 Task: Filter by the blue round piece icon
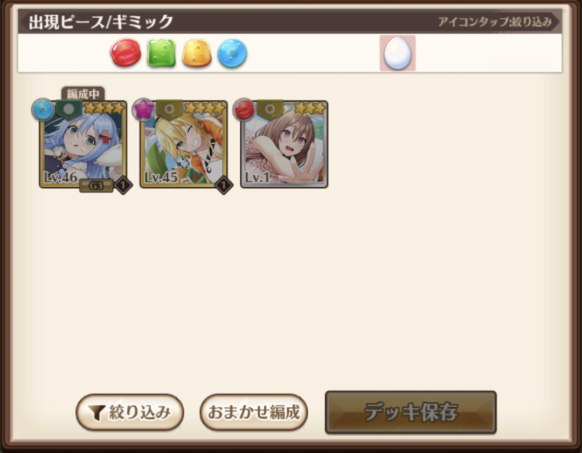(x=232, y=53)
